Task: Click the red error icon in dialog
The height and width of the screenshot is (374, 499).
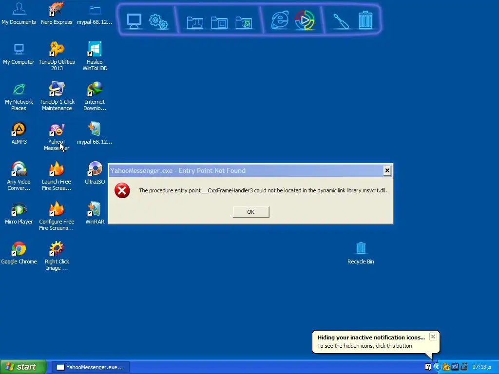Action: click(122, 190)
